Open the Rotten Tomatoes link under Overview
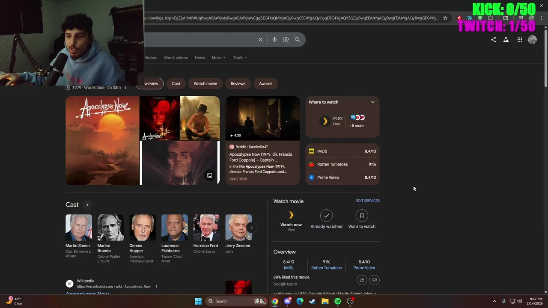The height and width of the screenshot is (308, 548). pyautogui.click(x=326, y=268)
